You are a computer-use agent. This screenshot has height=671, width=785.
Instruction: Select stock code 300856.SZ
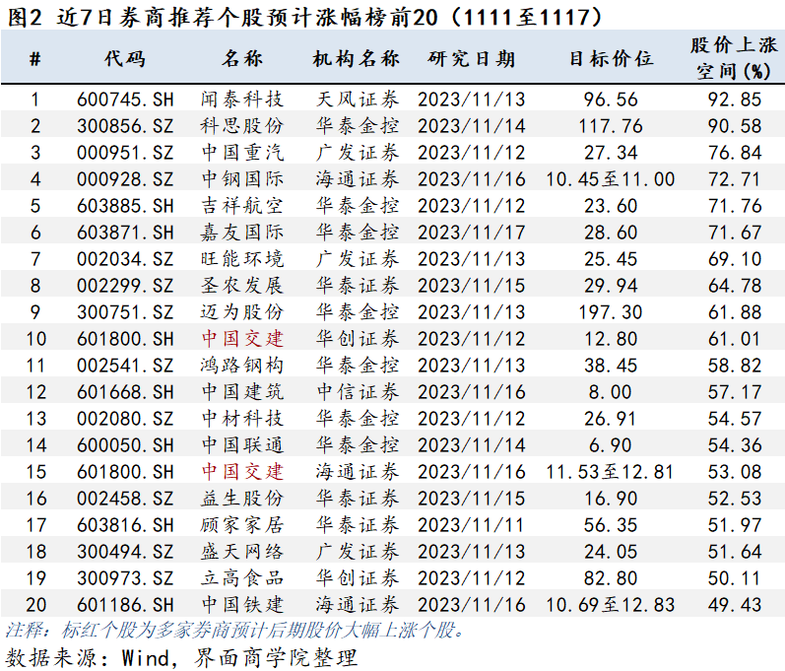(x=125, y=126)
